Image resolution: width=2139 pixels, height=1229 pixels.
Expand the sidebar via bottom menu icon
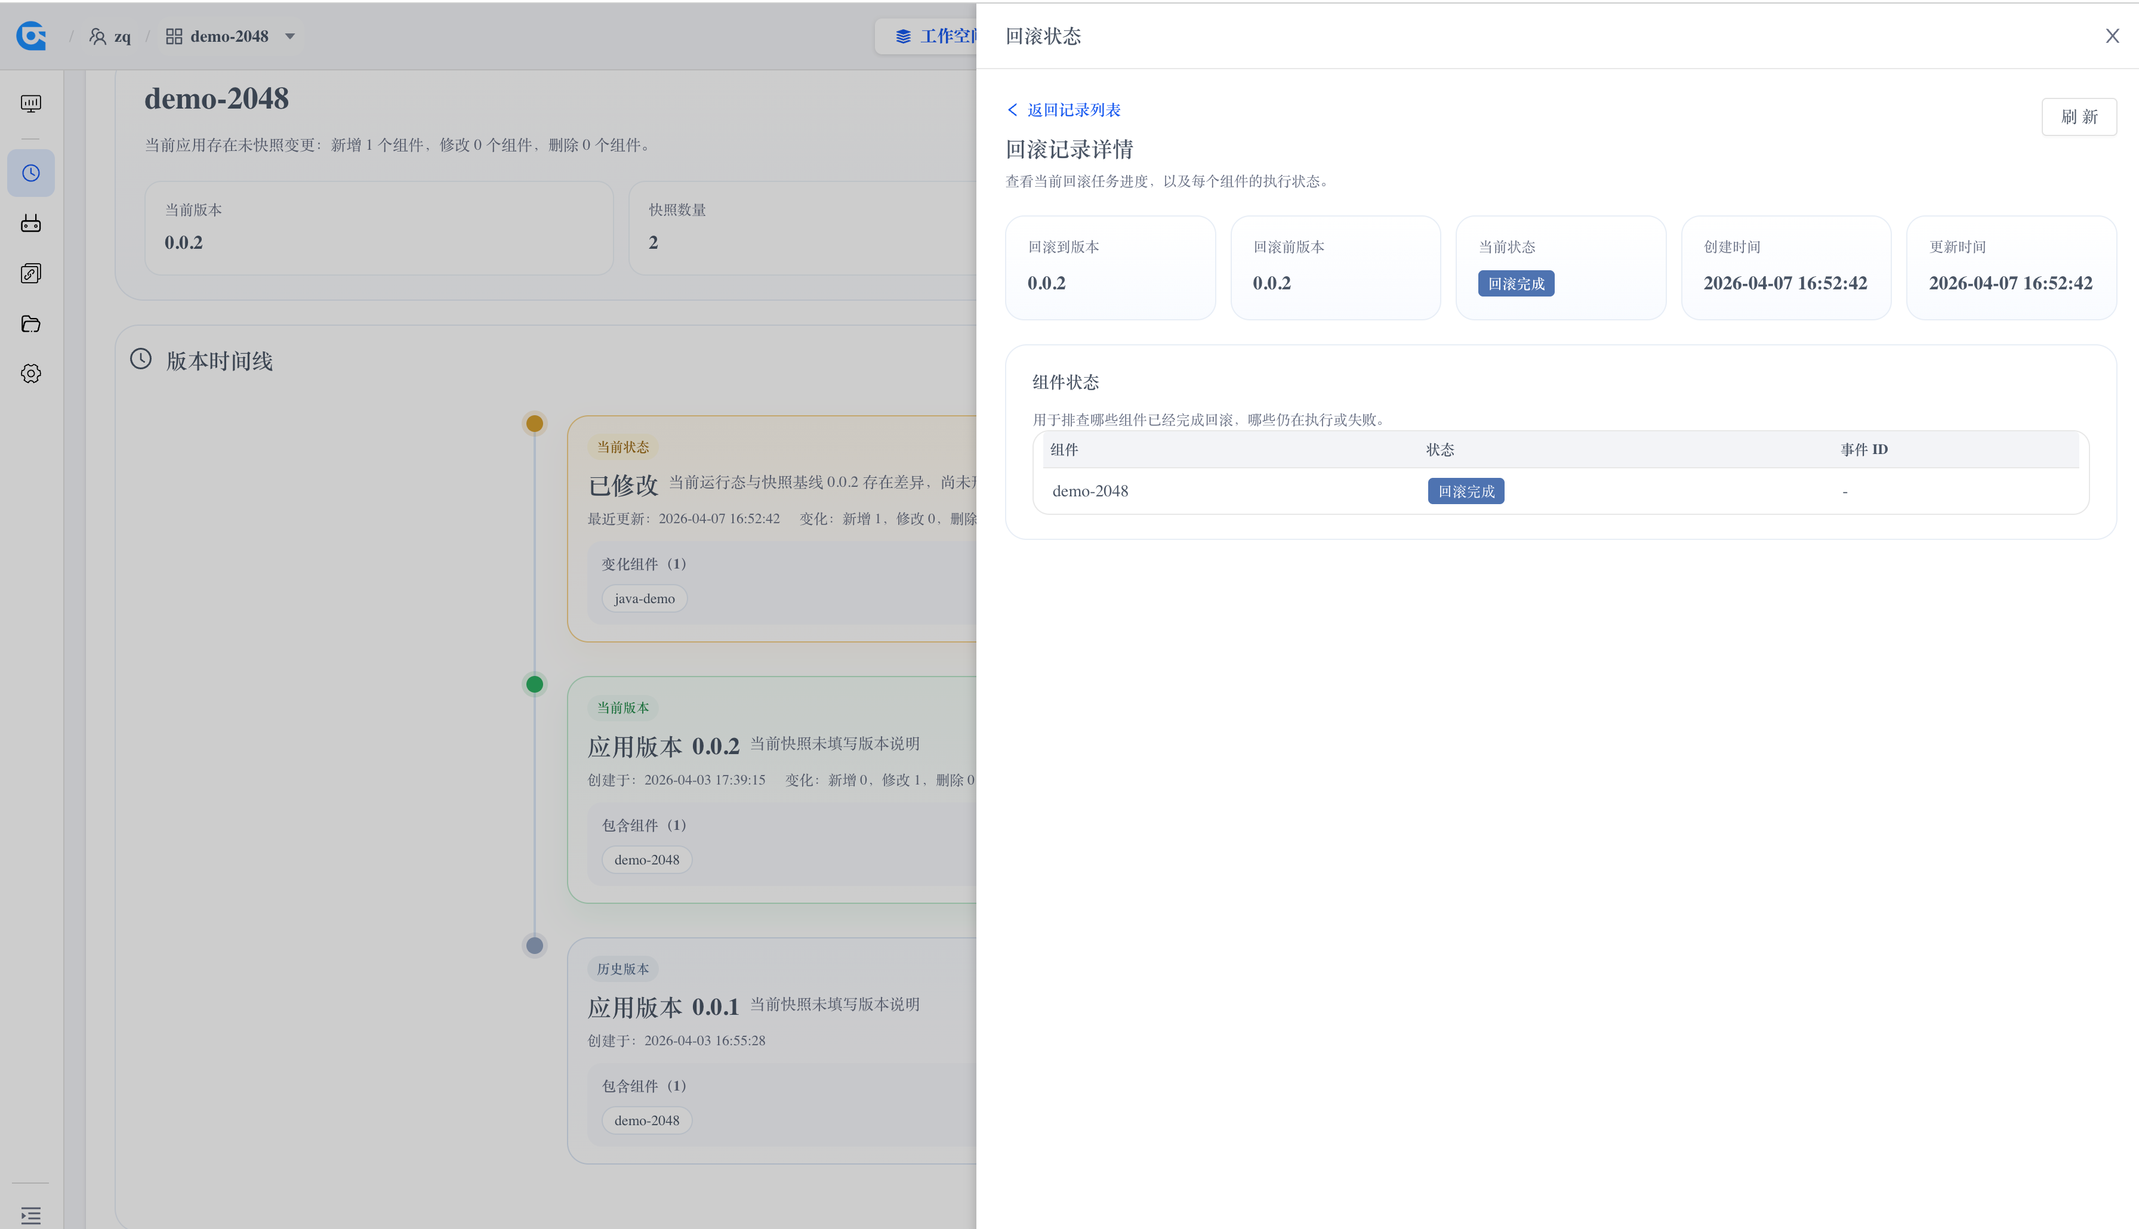pos(31,1215)
